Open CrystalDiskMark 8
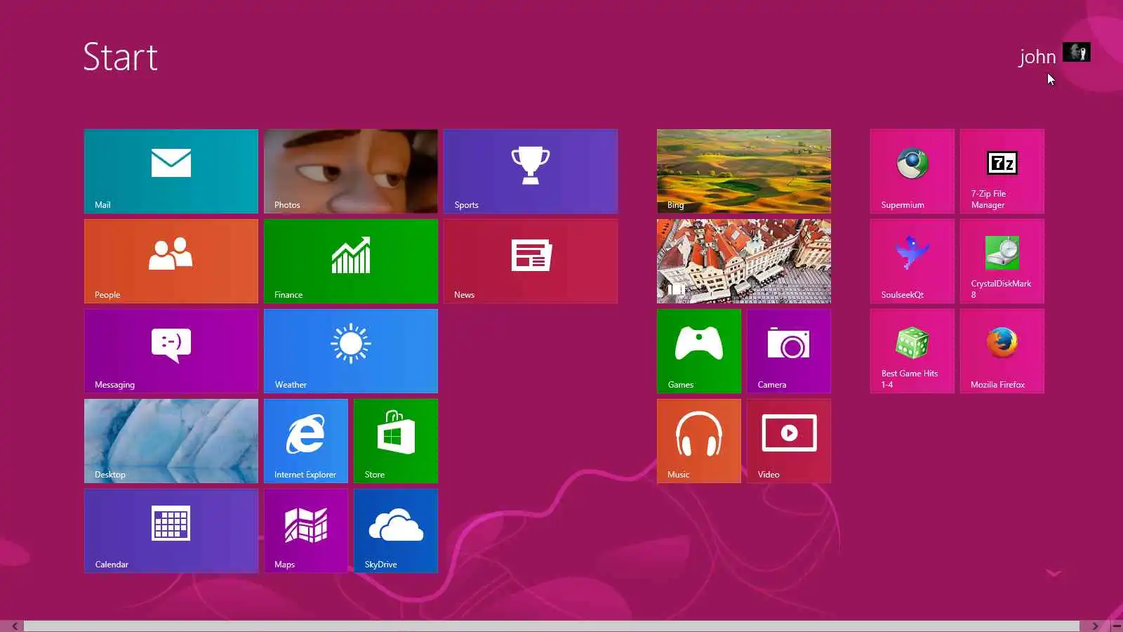The height and width of the screenshot is (632, 1123). 1002,261
